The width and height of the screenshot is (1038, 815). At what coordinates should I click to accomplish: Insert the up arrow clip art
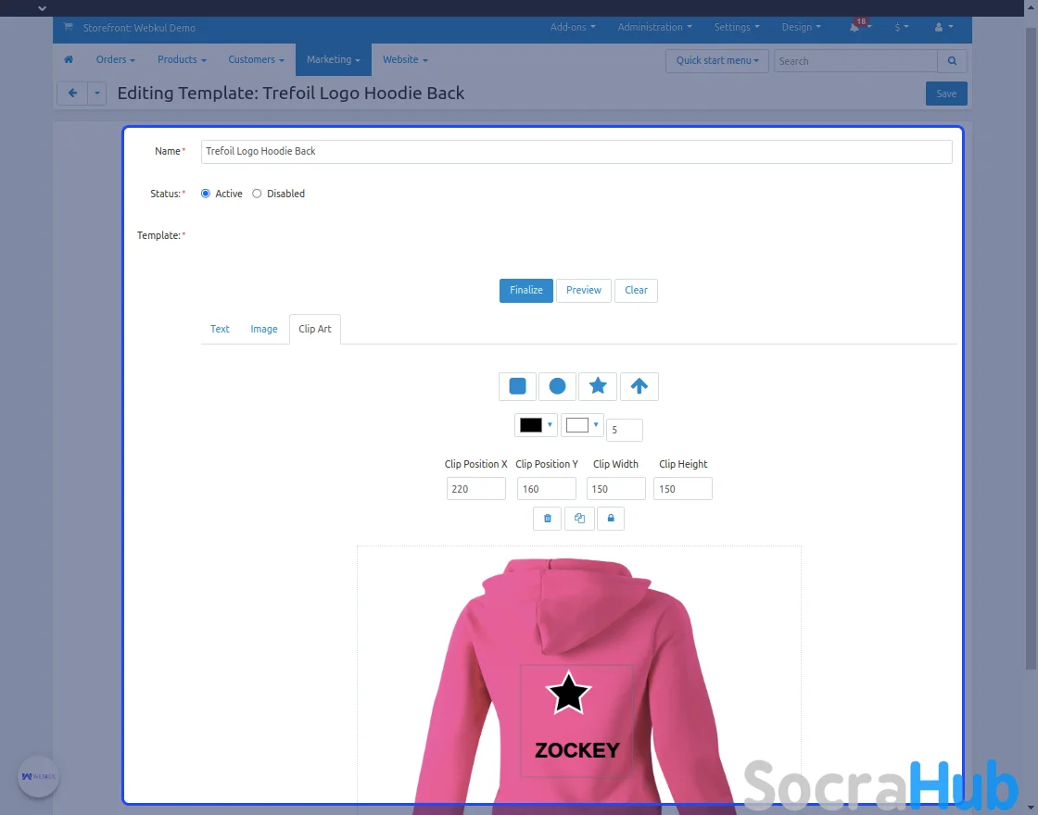(x=639, y=386)
